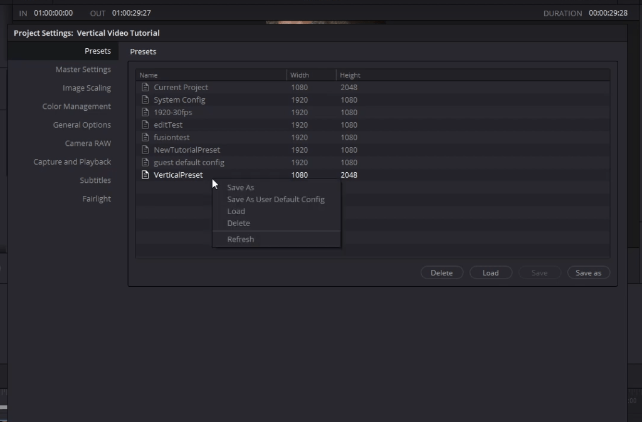Screen dimensions: 642x422
Task: Click the editTest preset file icon
Action: pos(145,125)
